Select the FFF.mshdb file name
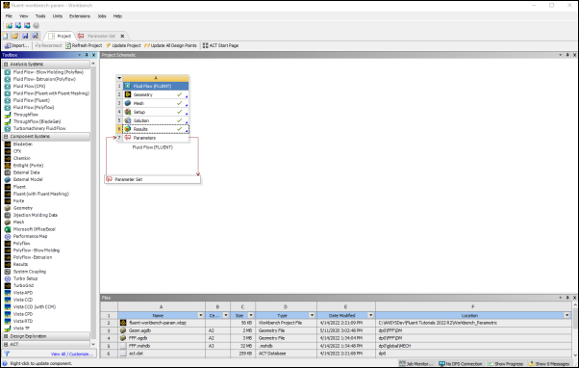The height and width of the screenshot is (368, 579). point(138,346)
